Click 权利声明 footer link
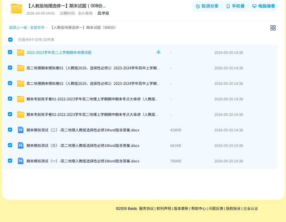 coord(164,209)
